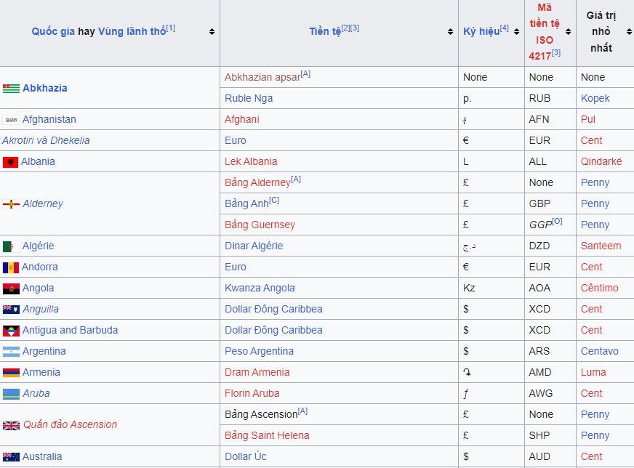Click the Abkhazia flag icon
634x468 pixels.
(11, 89)
